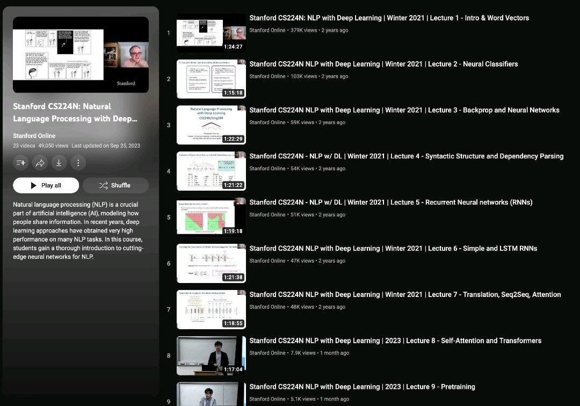Click the '47K views' text on Lecture 6
580x406 pixels.
(x=302, y=260)
